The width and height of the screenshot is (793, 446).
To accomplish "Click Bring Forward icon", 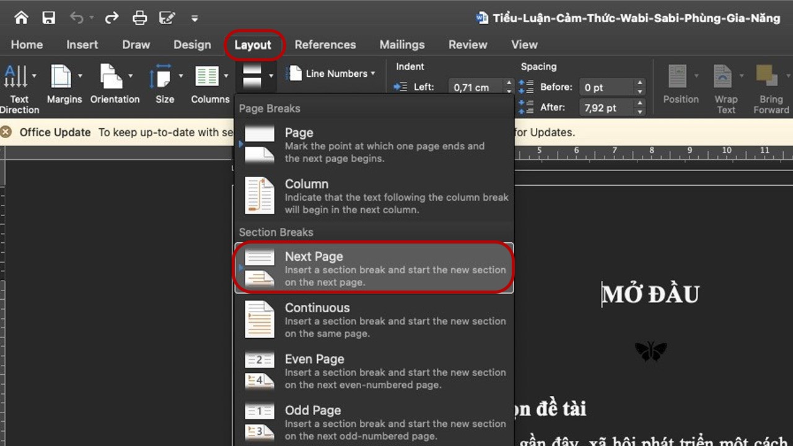I will point(767,77).
